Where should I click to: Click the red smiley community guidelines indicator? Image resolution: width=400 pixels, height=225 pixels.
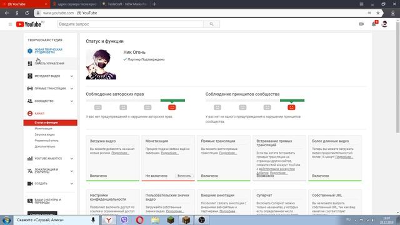[x=291, y=107]
